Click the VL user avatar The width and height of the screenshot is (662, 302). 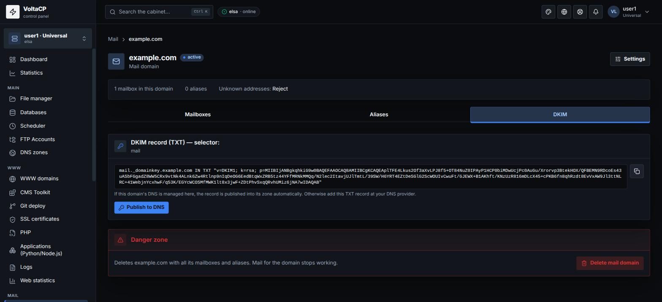(613, 12)
